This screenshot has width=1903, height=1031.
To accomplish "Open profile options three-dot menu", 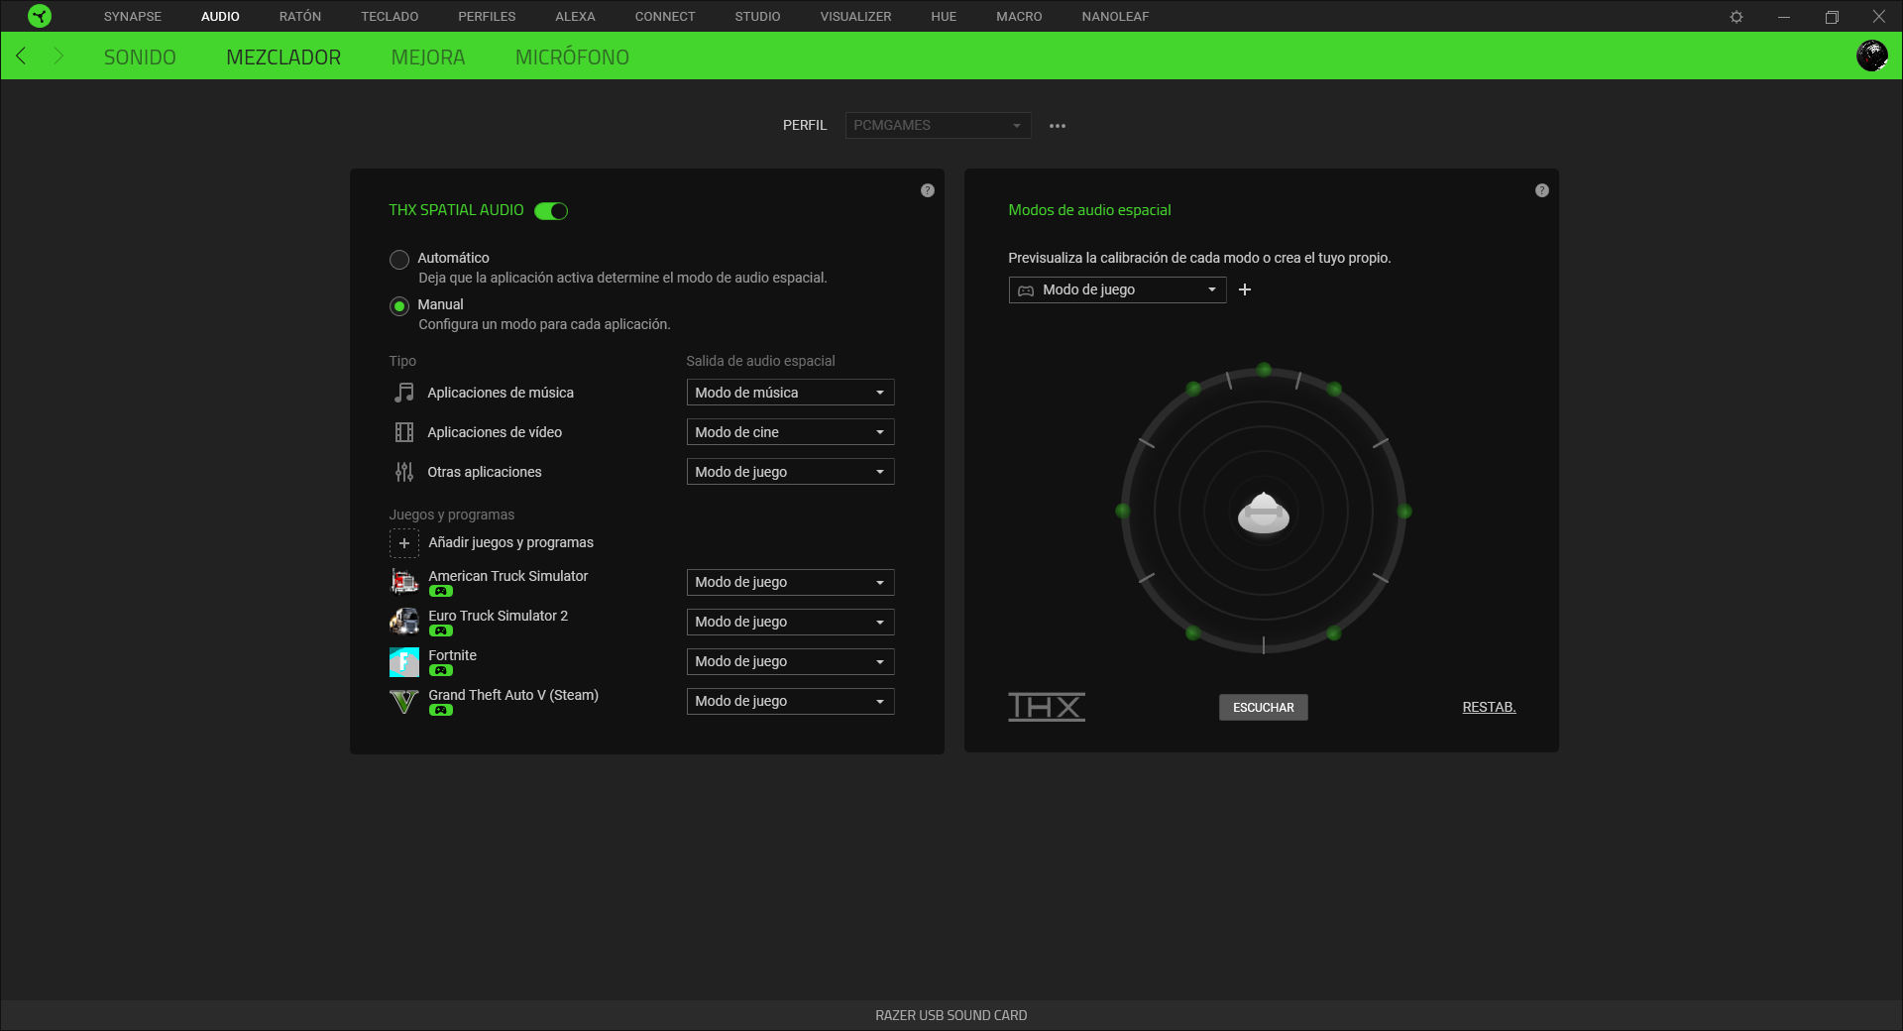I will click(1058, 126).
